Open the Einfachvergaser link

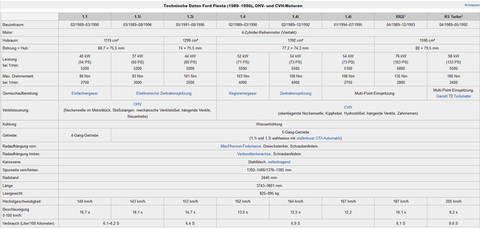pos(85,93)
